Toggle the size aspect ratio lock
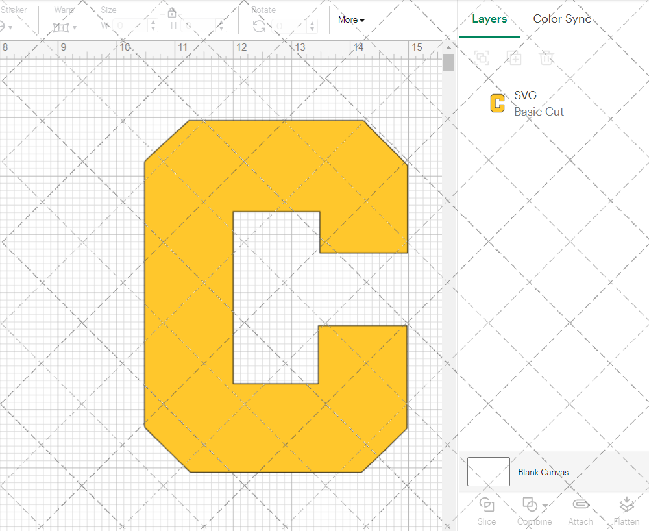The width and height of the screenshot is (649, 531). click(172, 12)
